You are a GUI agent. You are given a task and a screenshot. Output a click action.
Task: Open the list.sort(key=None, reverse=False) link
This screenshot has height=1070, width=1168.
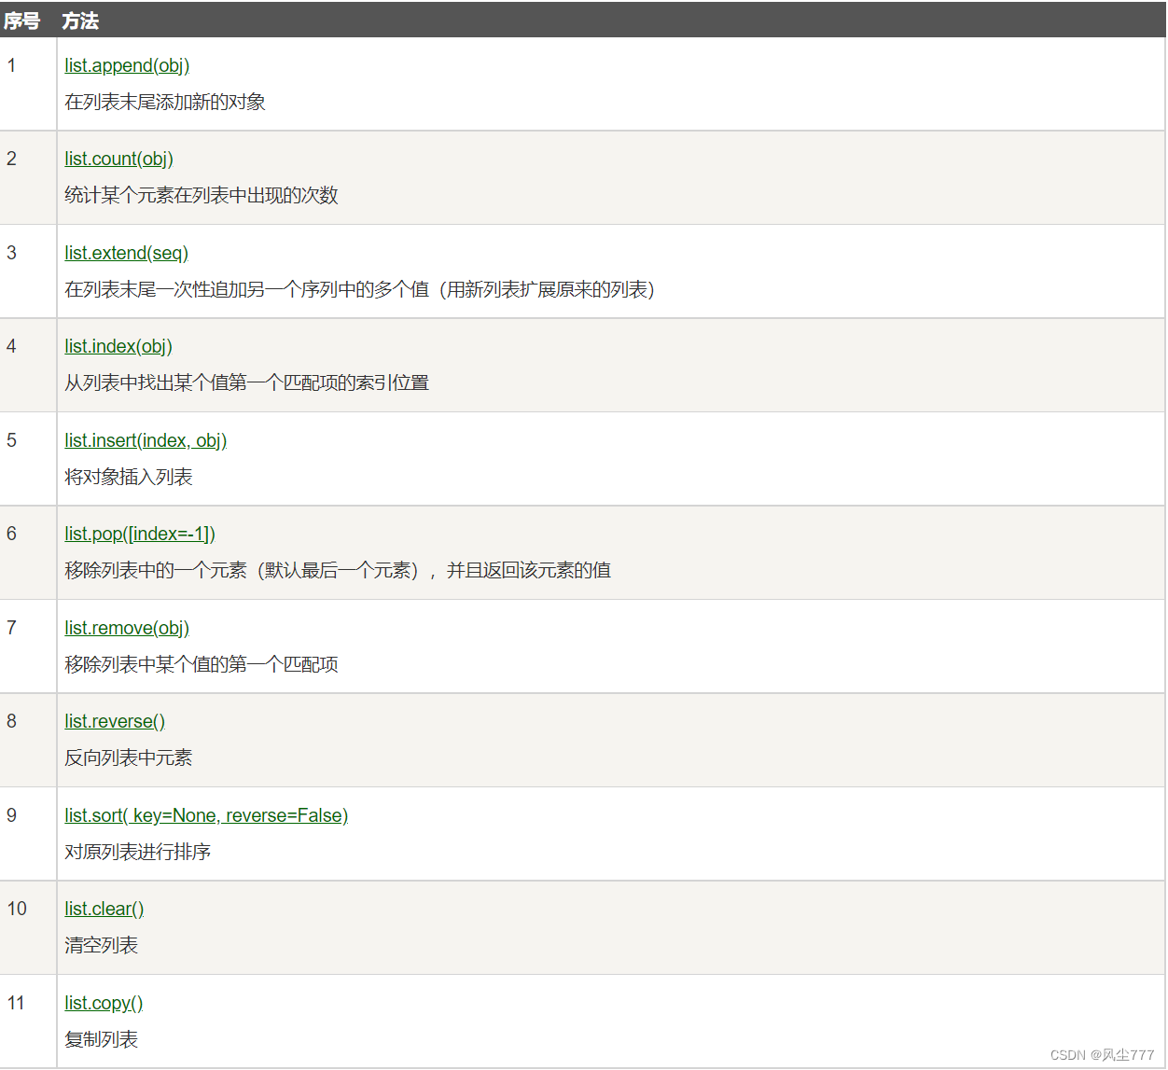click(206, 816)
